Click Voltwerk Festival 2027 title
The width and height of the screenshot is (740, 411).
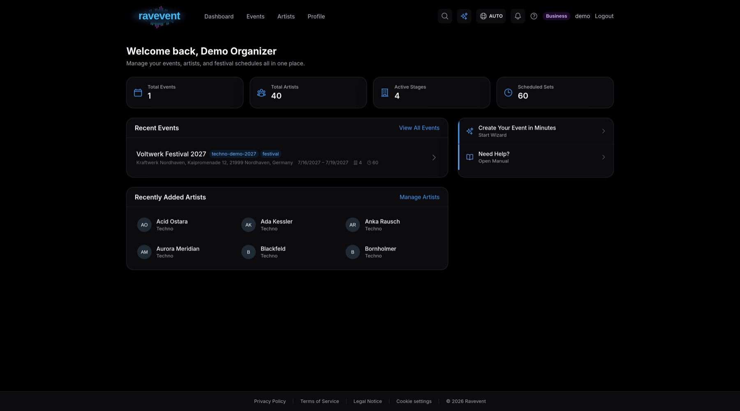point(171,154)
